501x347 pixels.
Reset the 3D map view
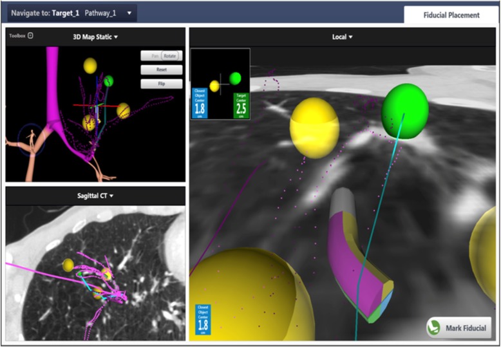click(161, 70)
